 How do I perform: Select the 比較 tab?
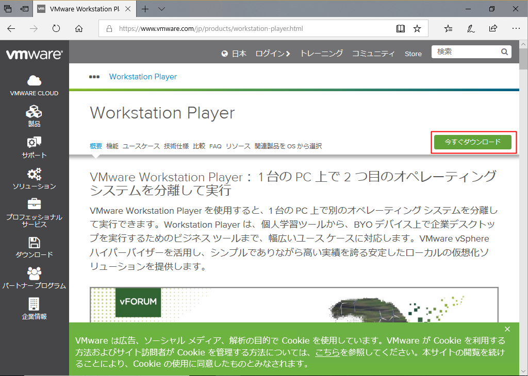click(x=199, y=146)
